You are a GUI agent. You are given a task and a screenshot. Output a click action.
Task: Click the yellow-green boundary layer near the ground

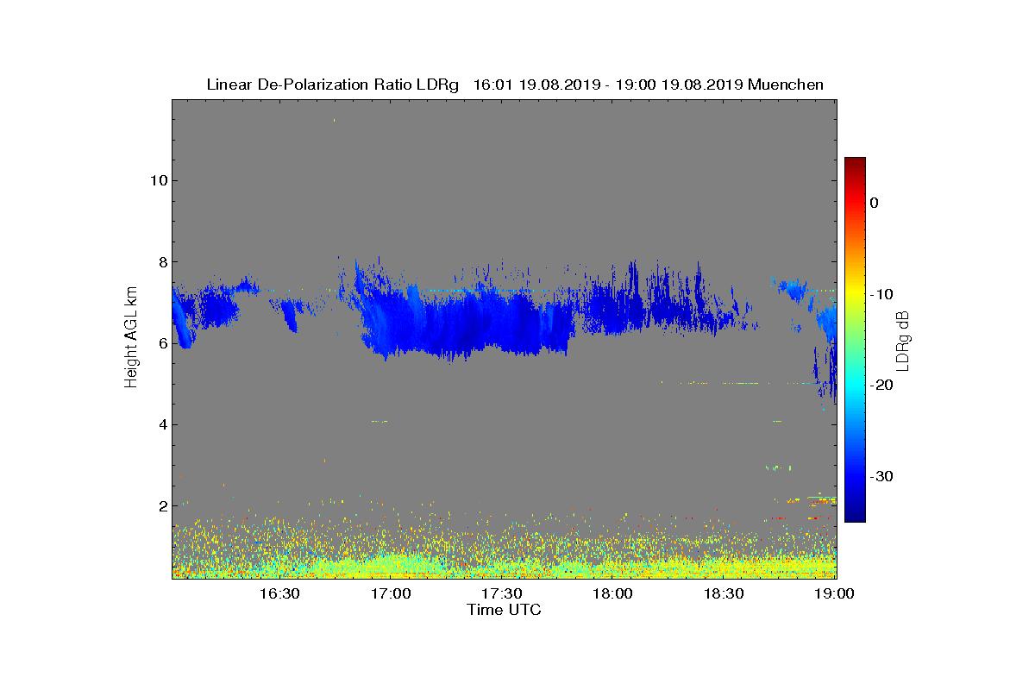pyautogui.click(x=505, y=565)
